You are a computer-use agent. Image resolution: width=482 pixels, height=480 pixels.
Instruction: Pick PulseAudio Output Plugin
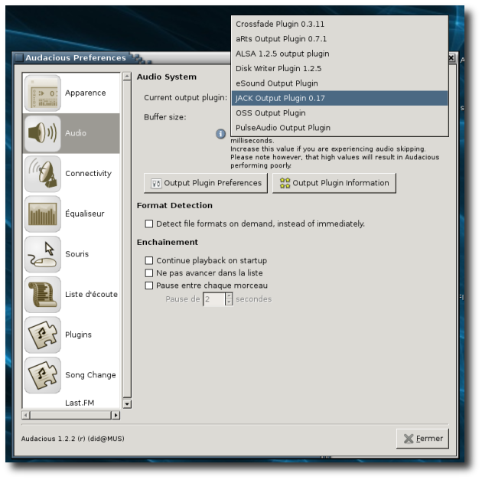pyautogui.click(x=340, y=128)
